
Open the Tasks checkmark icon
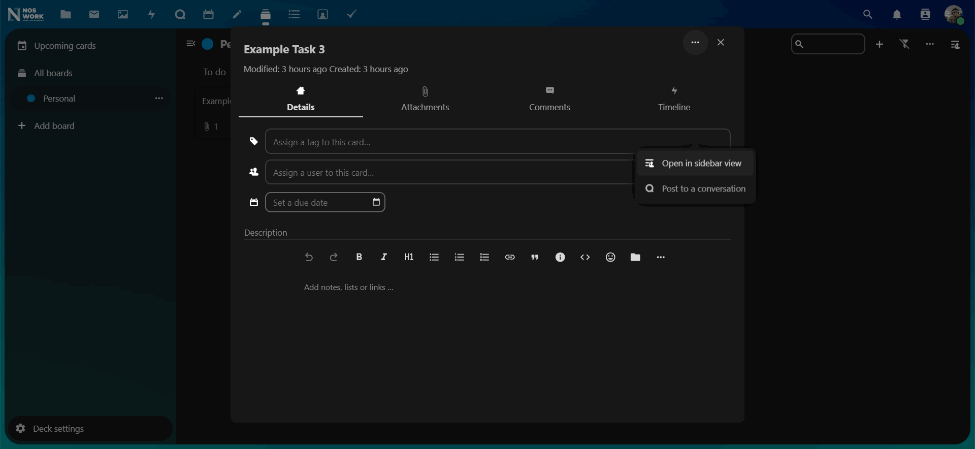(x=351, y=14)
